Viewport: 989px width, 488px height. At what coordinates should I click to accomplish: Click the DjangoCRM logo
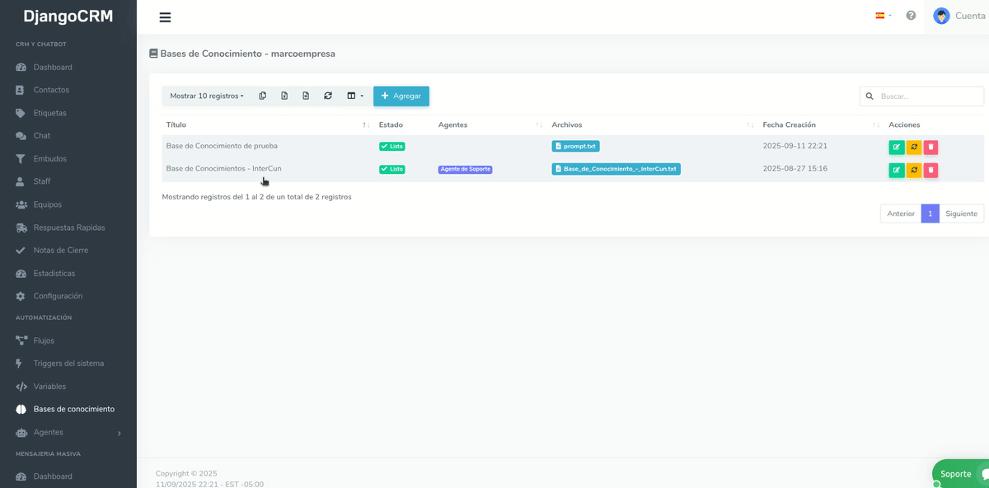[68, 16]
